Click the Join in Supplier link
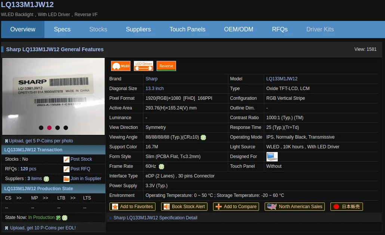The image size is (385, 235). coord(86,179)
